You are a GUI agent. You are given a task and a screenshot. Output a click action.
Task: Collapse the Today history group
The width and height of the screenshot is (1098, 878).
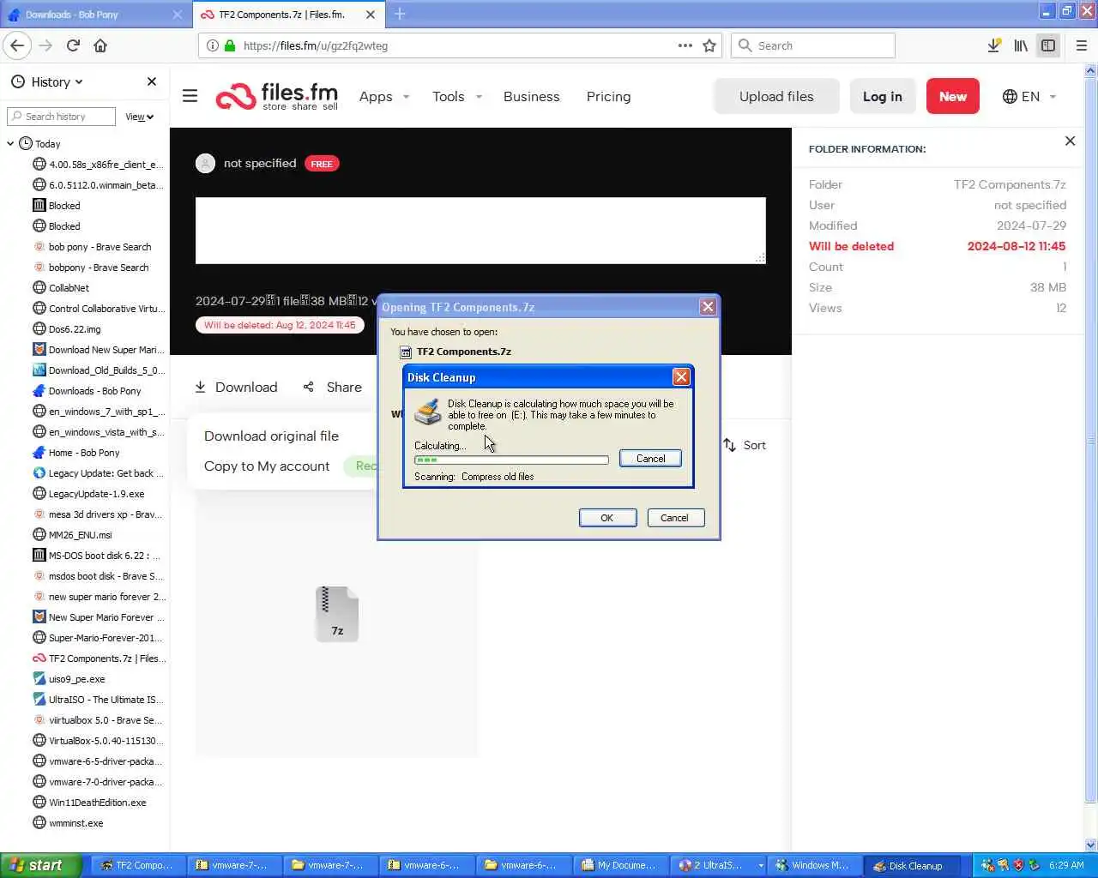[10, 144]
